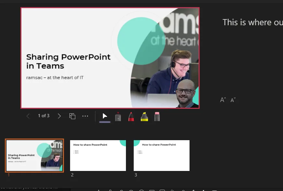Select the red pen annotation tool
Image resolution: width=283 pixels, height=191 pixels.
pos(131,116)
